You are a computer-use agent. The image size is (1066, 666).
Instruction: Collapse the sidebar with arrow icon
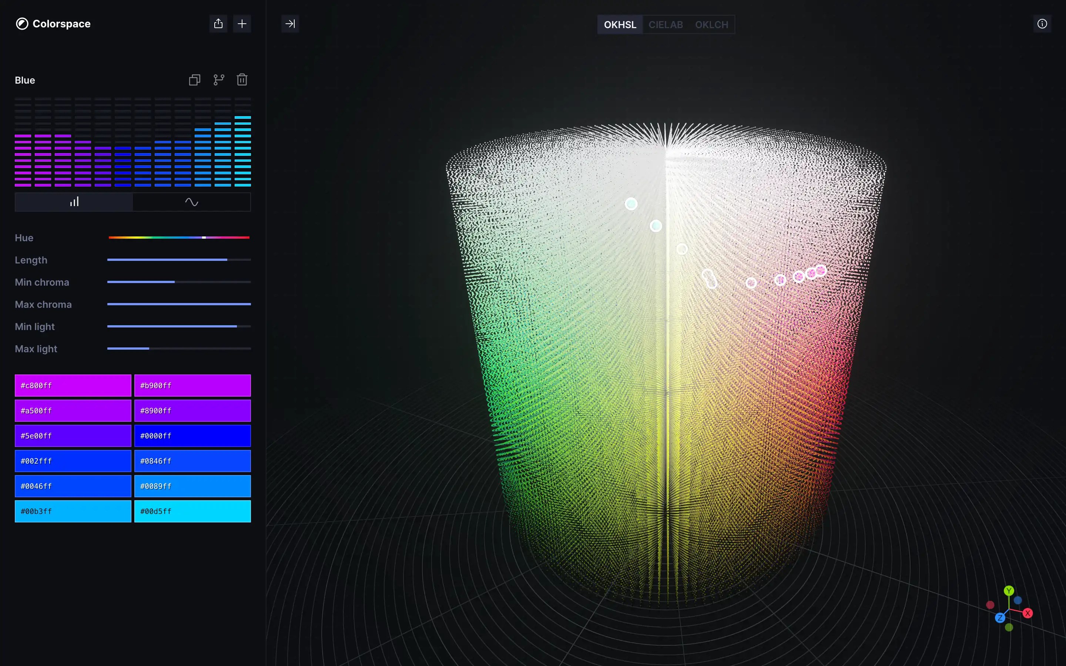[x=290, y=24]
